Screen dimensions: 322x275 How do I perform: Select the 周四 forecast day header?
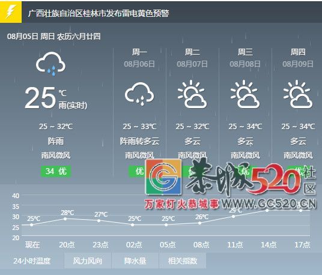click(x=298, y=52)
